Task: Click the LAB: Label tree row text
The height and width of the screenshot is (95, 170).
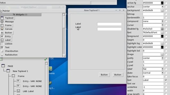Action: point(28,91)
